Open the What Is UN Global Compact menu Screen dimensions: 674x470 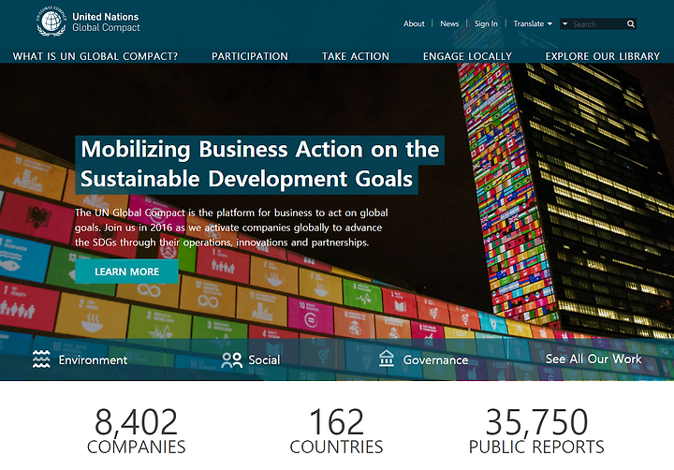tap(95, 56)
